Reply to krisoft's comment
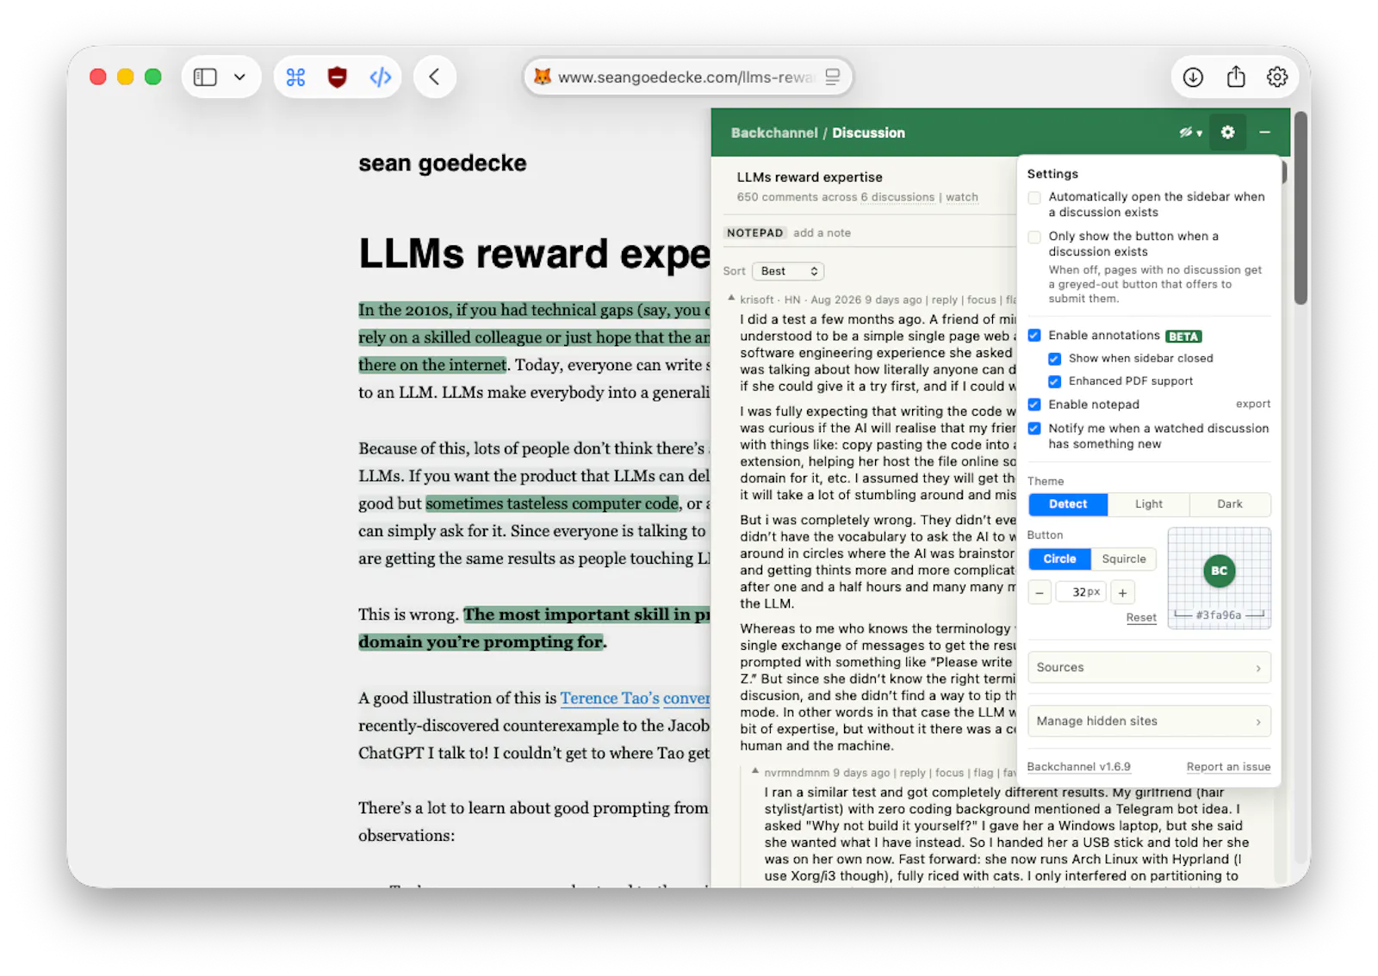The image size is (1378, 976). (944, 300)
